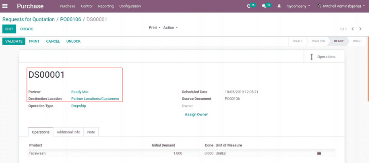The image size is (370, 163).
Task: Expand the Print dropdown
Action: (155, 28)
